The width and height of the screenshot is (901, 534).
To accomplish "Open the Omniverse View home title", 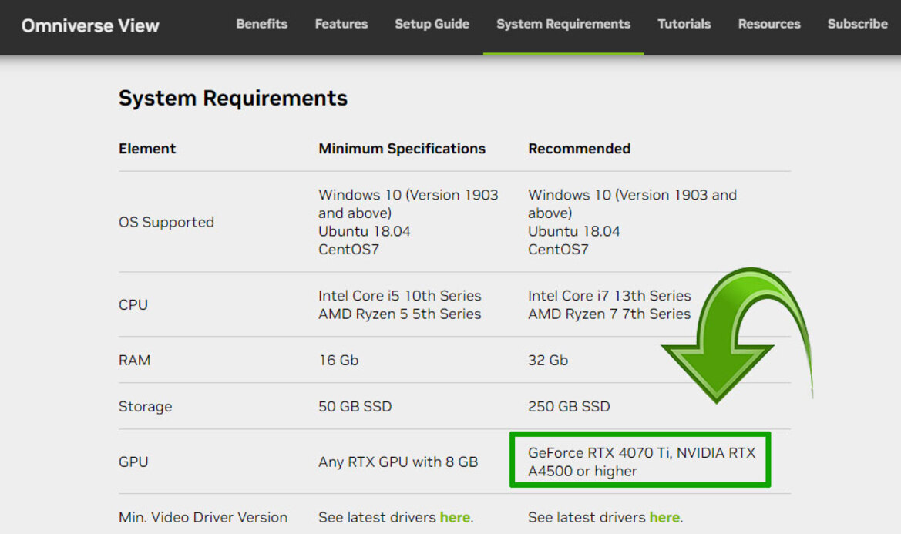I will coord(90,26).
